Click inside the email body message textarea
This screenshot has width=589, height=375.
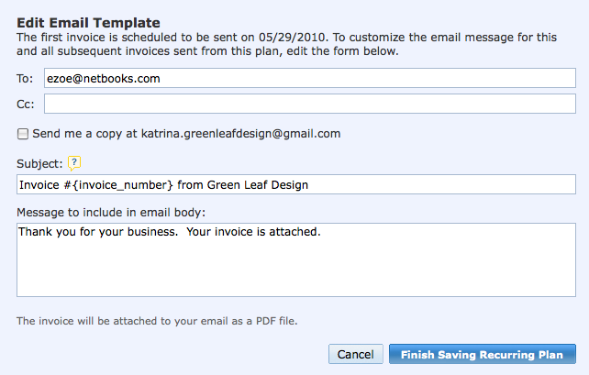click(296, 259)
